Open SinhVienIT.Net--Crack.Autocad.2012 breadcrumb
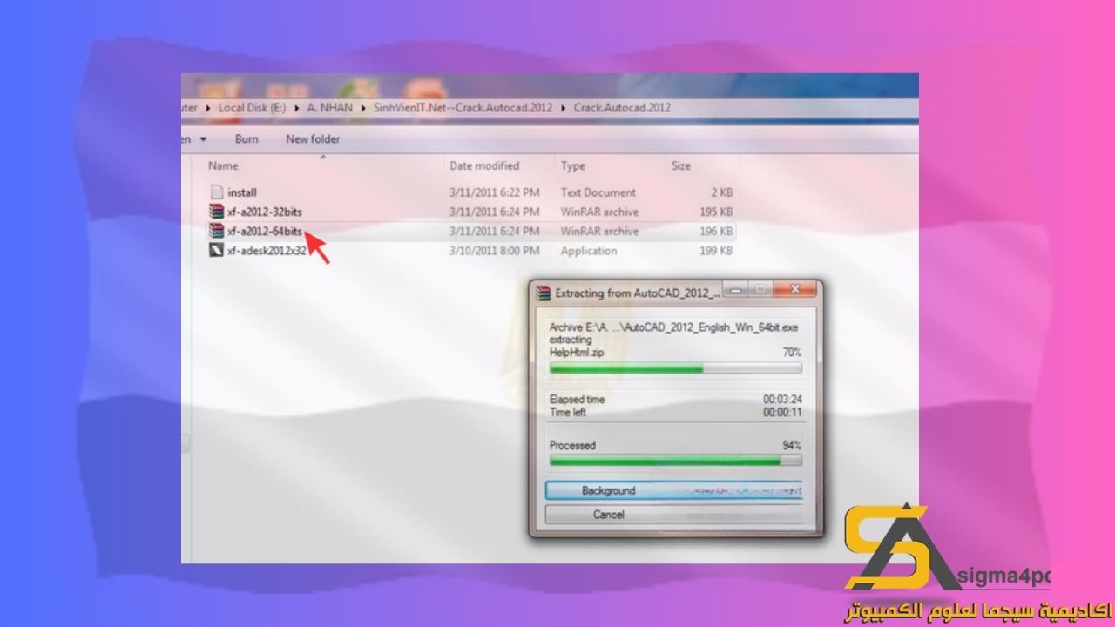 coord(463,108)
